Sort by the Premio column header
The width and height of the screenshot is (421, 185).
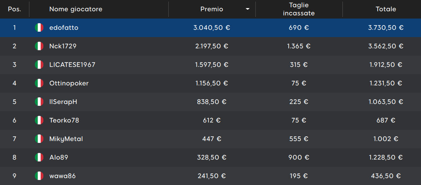(212, 9)
